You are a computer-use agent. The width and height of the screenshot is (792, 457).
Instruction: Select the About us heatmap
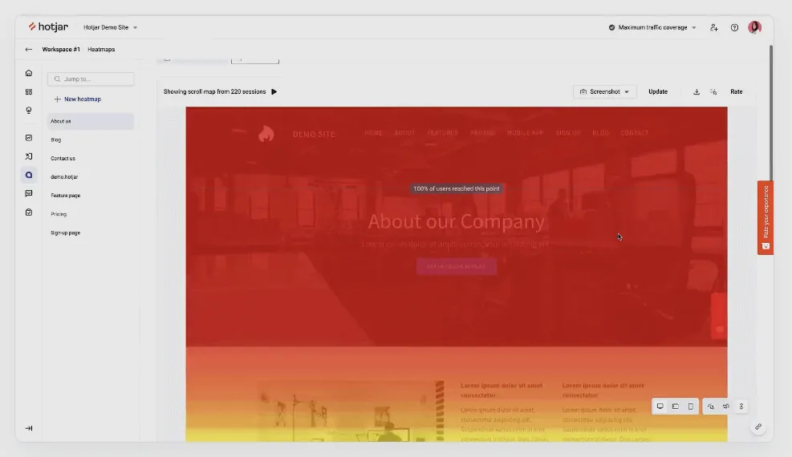click(x=91, y=122)
